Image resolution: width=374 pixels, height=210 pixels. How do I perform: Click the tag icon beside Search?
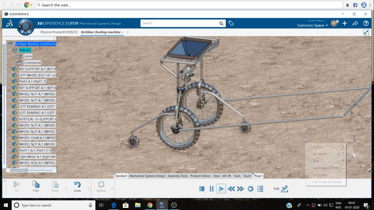[x=231, y=24]
